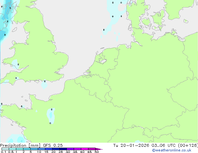The height and width of the screenshot is (153, 198).
Task: Click the '0.1' legend value label
Action: point(4,152)
